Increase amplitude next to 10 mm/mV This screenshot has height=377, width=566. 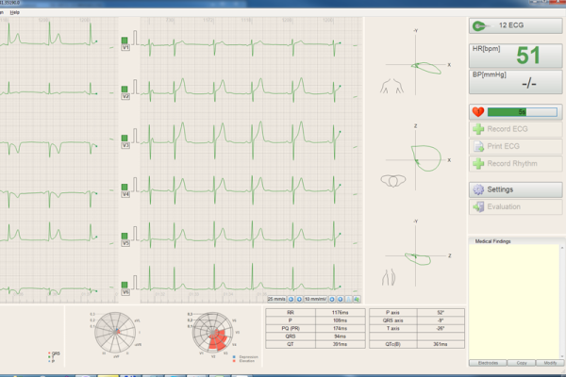(x=340, y=299)
